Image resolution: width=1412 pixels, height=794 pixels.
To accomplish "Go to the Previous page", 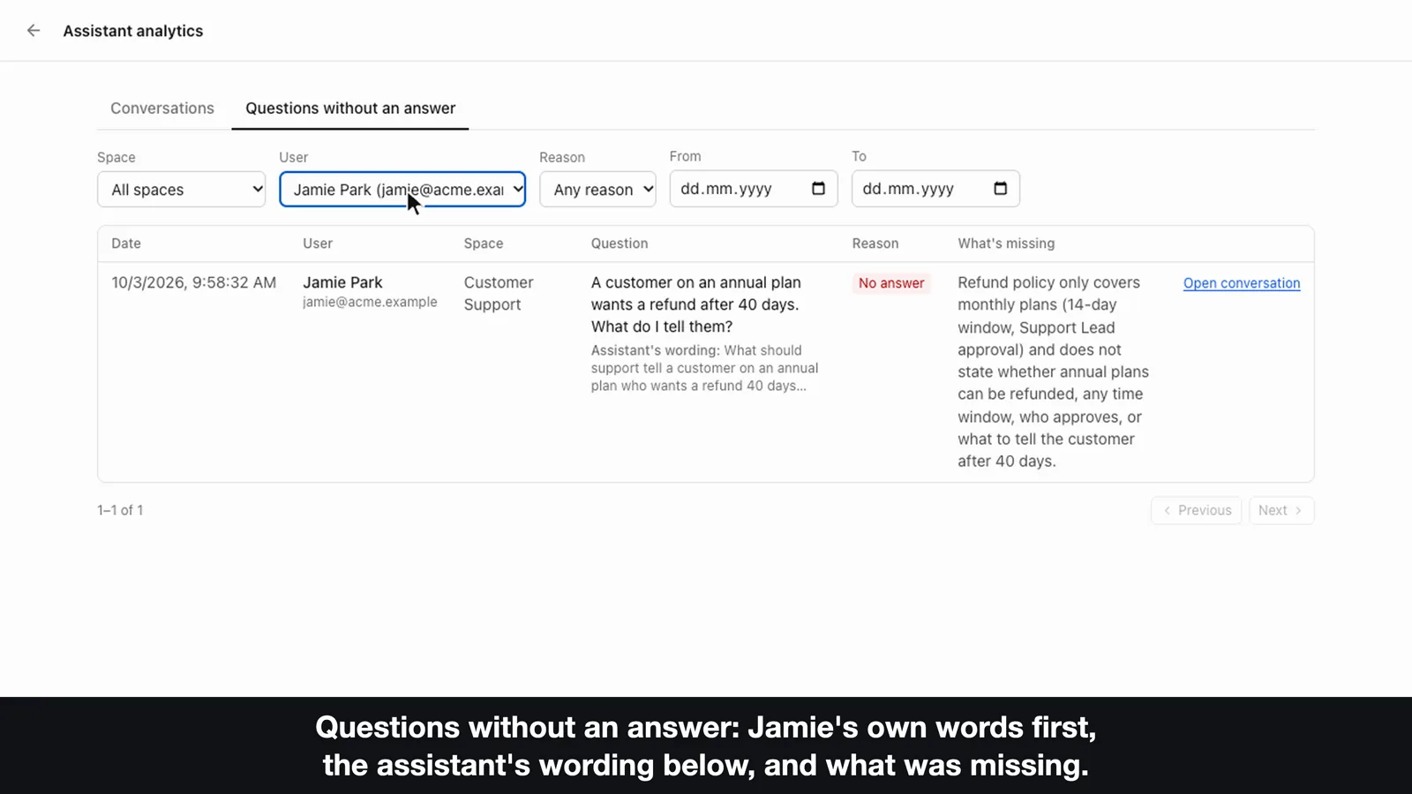I will pos(1197,511).
